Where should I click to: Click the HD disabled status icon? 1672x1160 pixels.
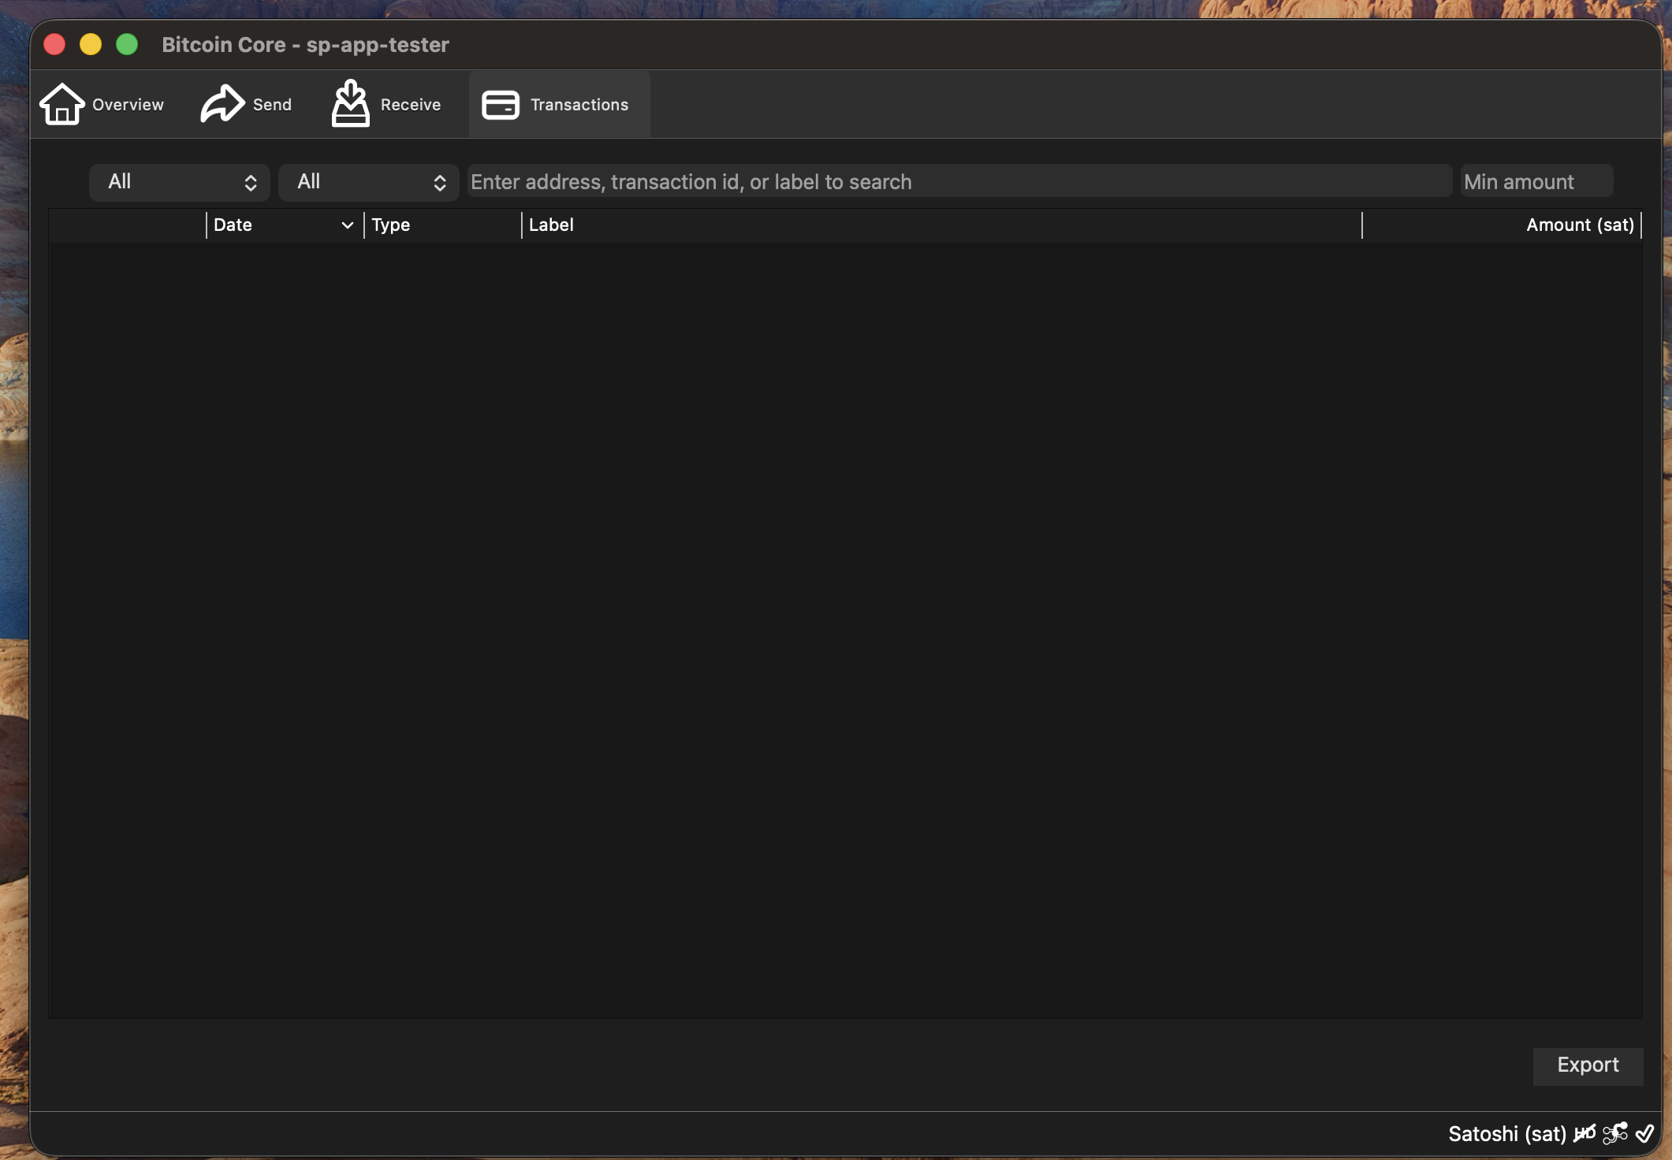[1584, 1133]
